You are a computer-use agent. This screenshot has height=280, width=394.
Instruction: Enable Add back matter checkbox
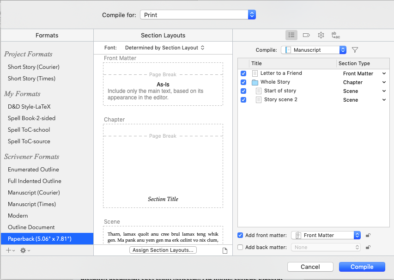tap(240, 247)
